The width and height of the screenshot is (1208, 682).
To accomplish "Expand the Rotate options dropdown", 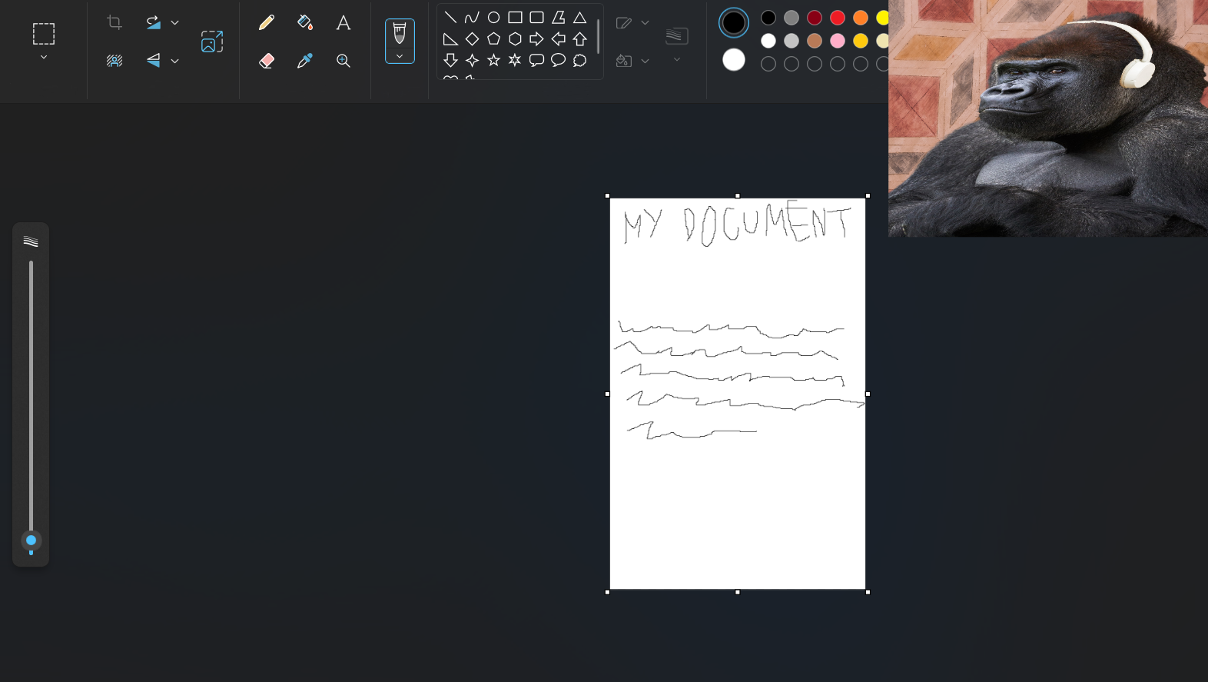I will 175,23.
